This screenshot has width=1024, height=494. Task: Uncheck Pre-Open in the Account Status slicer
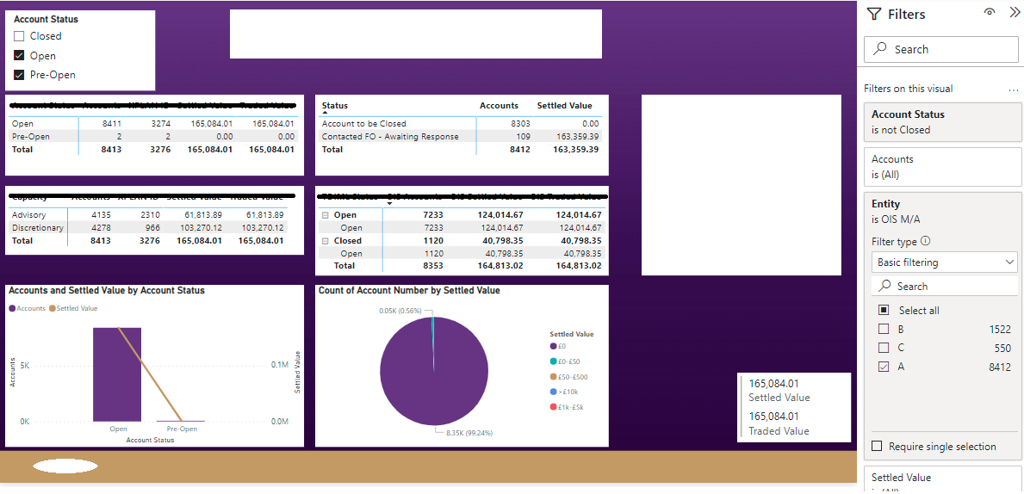coord(19,74)
